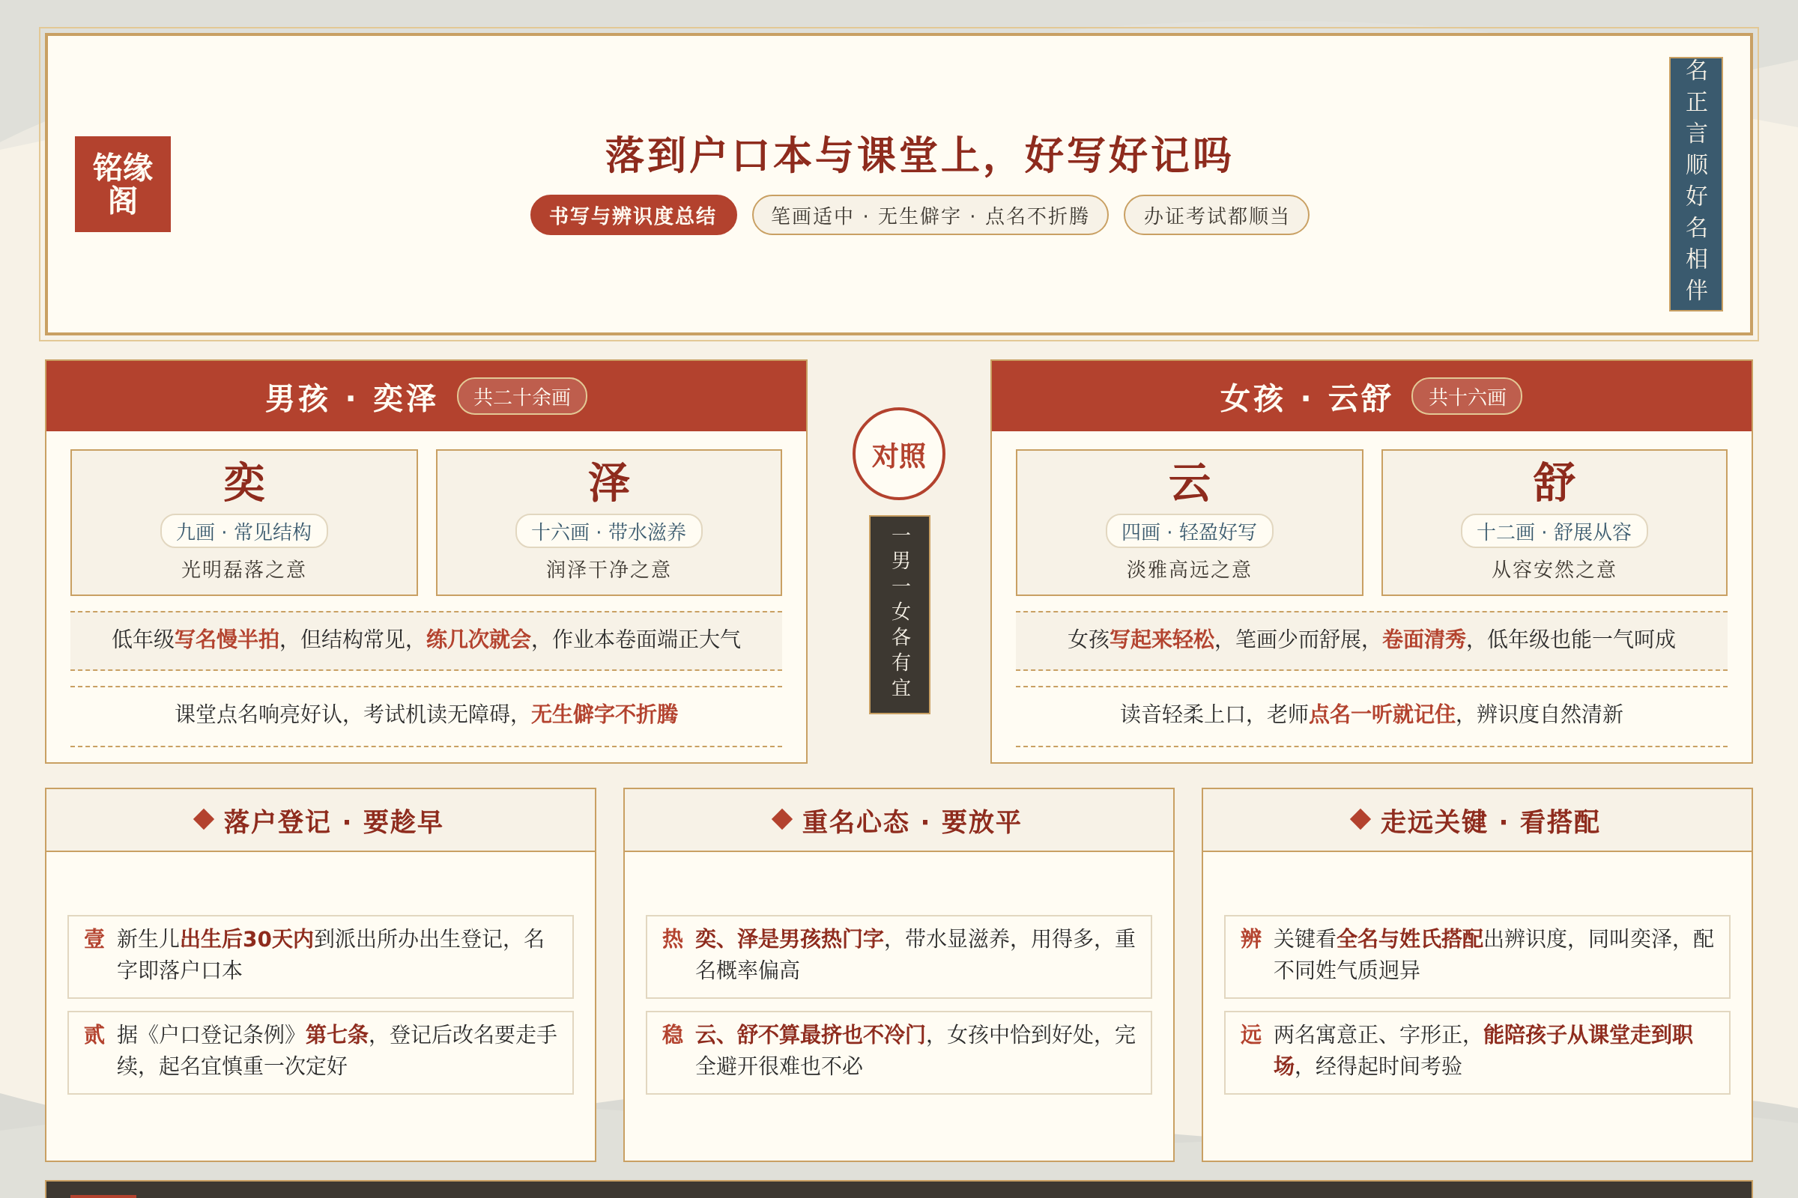Click the text 润泽干净之意
Image resolution: width=1798 pixels, height=1198 pixels.
click(608, 569)
